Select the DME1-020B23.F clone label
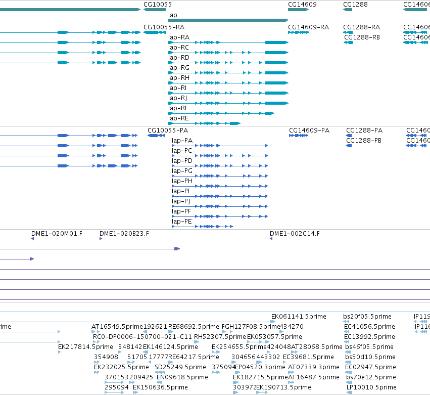430x395 pixels. [x=124, y=234]
